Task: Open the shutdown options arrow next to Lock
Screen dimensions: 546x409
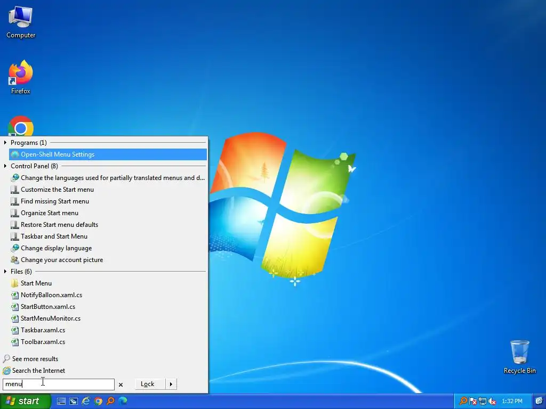Action: click(171, 384)
